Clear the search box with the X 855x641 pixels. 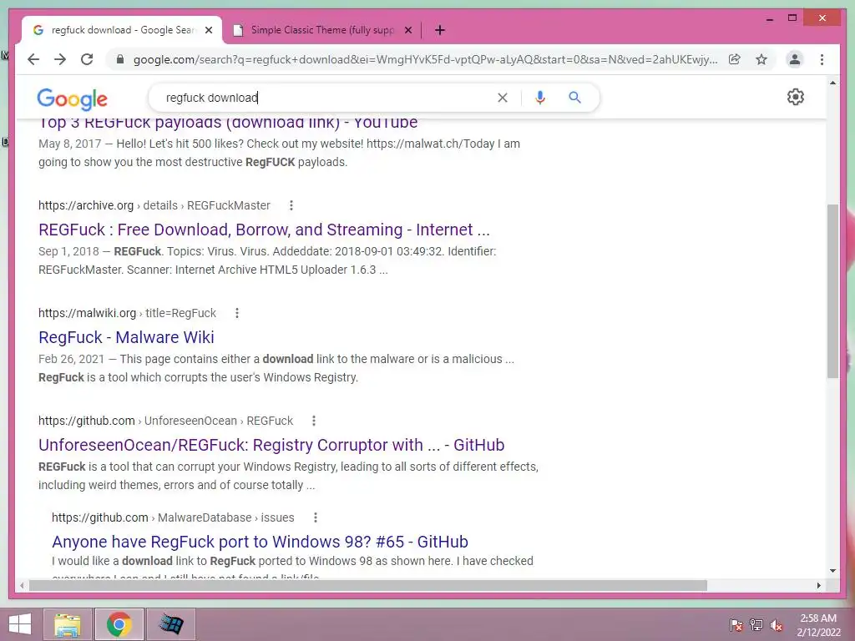pos(502,98)
